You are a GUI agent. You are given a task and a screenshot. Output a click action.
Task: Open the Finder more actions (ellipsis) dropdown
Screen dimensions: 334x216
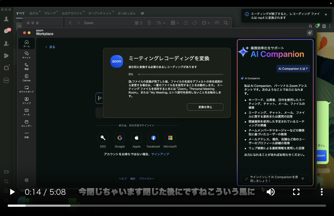[206, 23]
